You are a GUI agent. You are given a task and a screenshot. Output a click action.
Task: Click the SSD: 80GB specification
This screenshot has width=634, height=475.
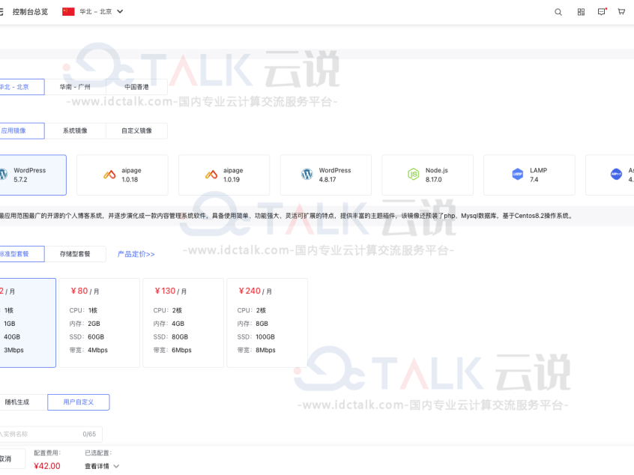(171, 336)
